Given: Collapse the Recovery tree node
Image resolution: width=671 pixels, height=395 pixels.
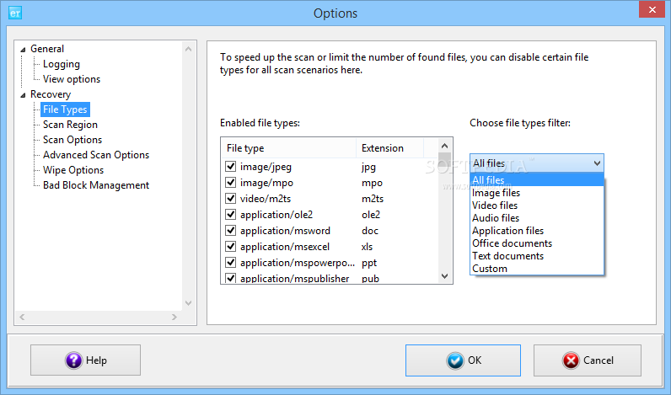Looking at the screenshot, I should coord(23,94).
